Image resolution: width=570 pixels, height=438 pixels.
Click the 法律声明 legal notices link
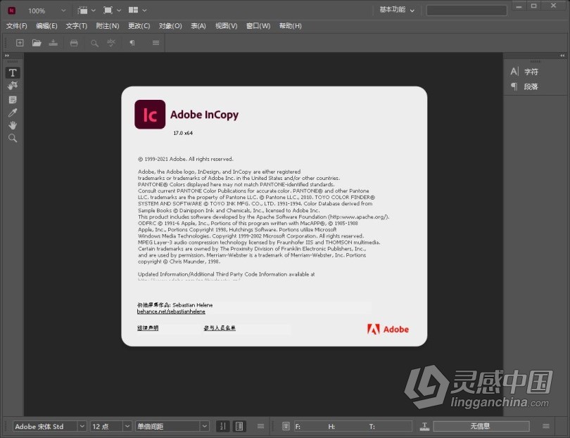pyautogui.click(x=148, y=328)
